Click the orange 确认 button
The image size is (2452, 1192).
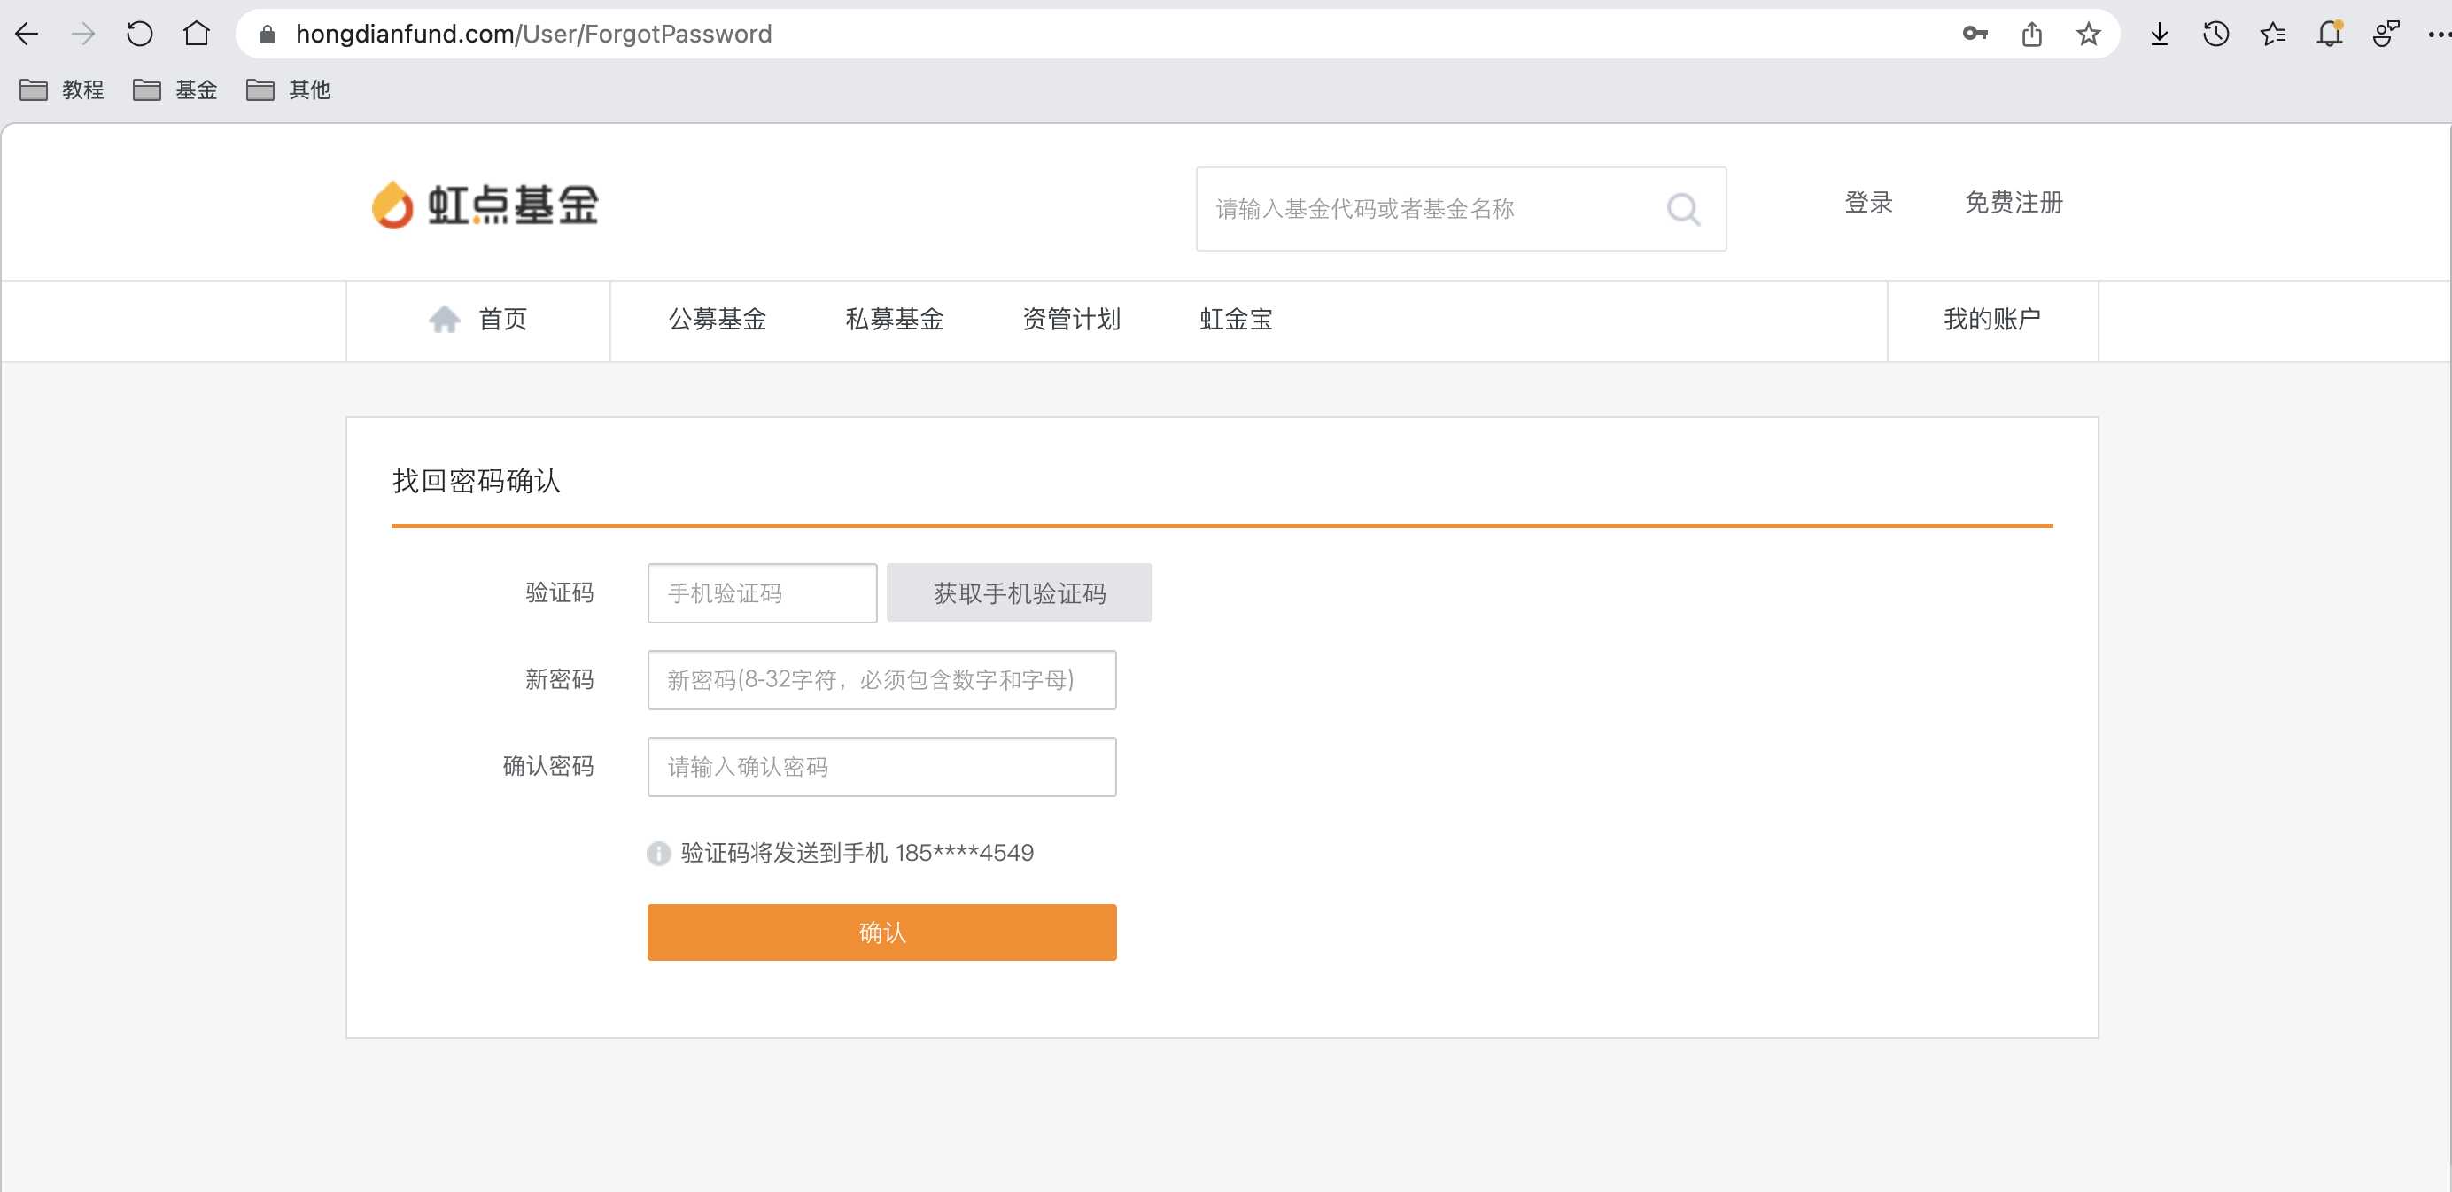882,933
